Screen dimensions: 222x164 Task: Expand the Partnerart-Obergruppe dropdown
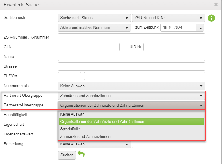pyautogui.click(x=131, y=96)
